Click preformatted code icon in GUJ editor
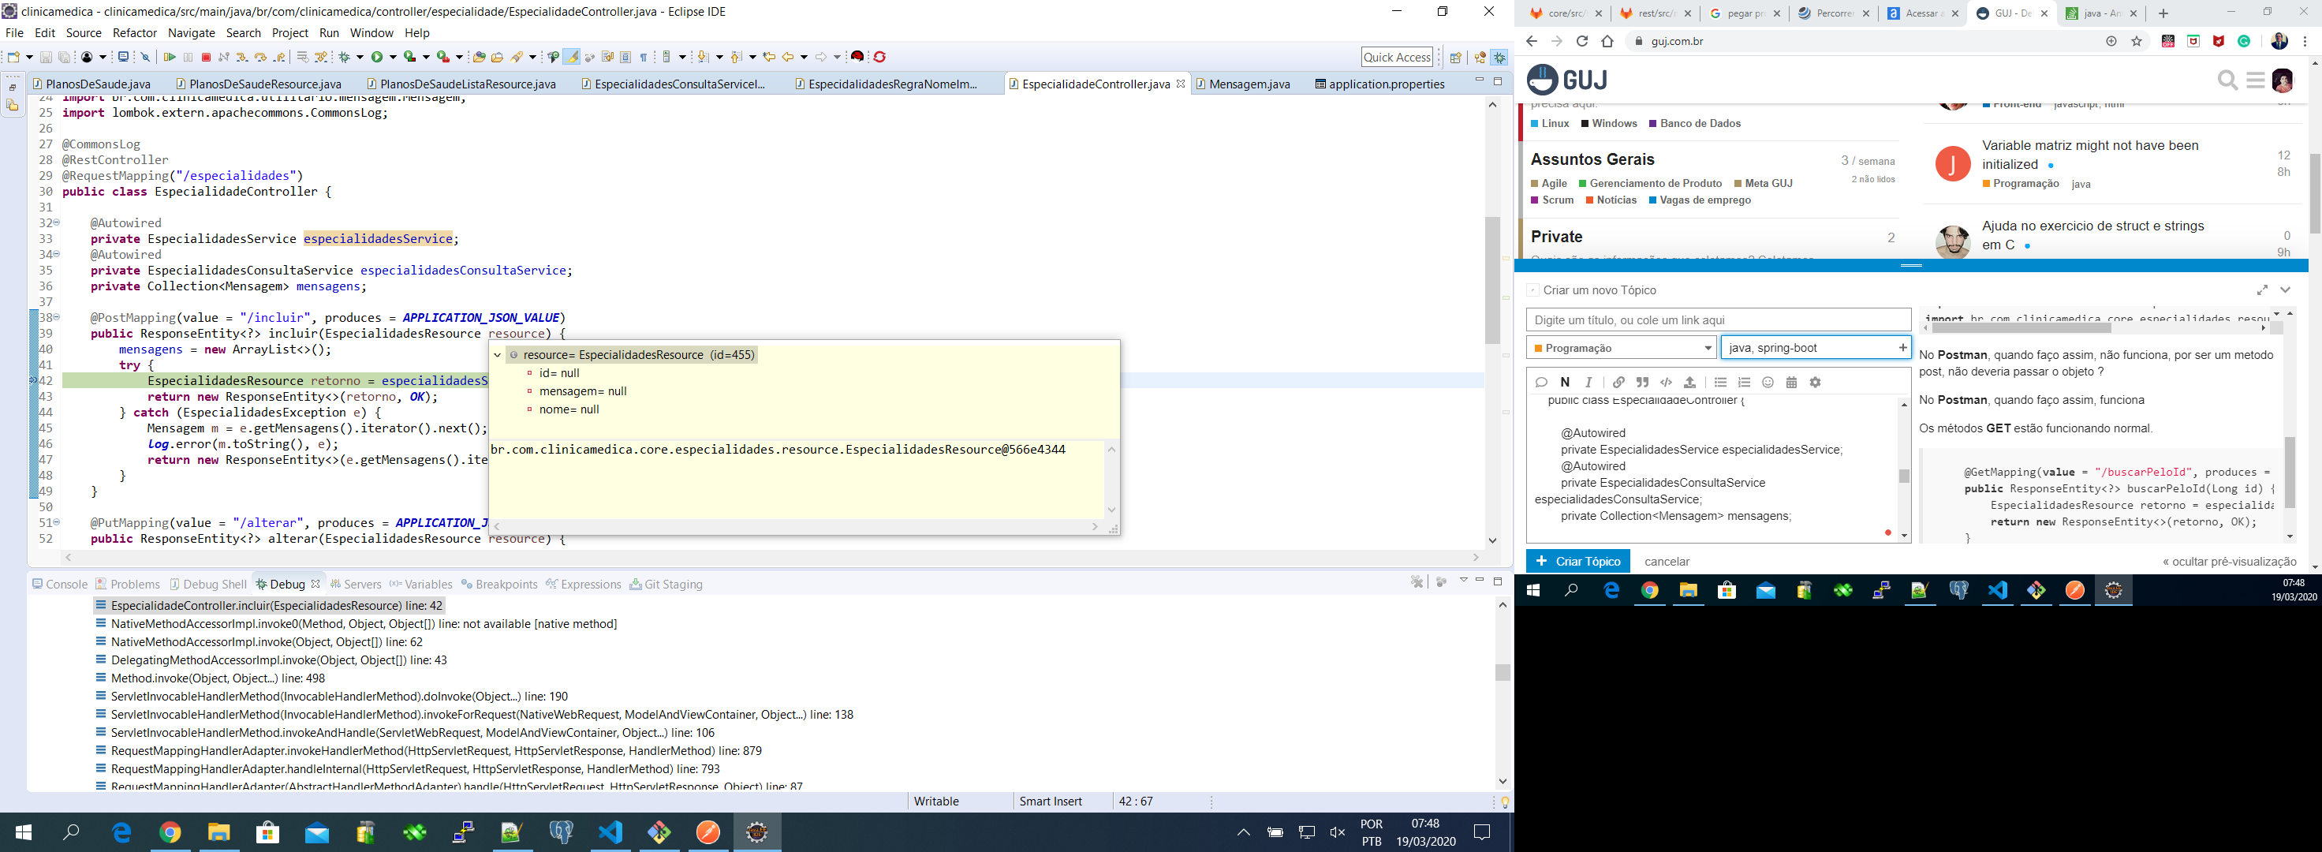Screen dimensions: 2322x852 point(1666,383)
